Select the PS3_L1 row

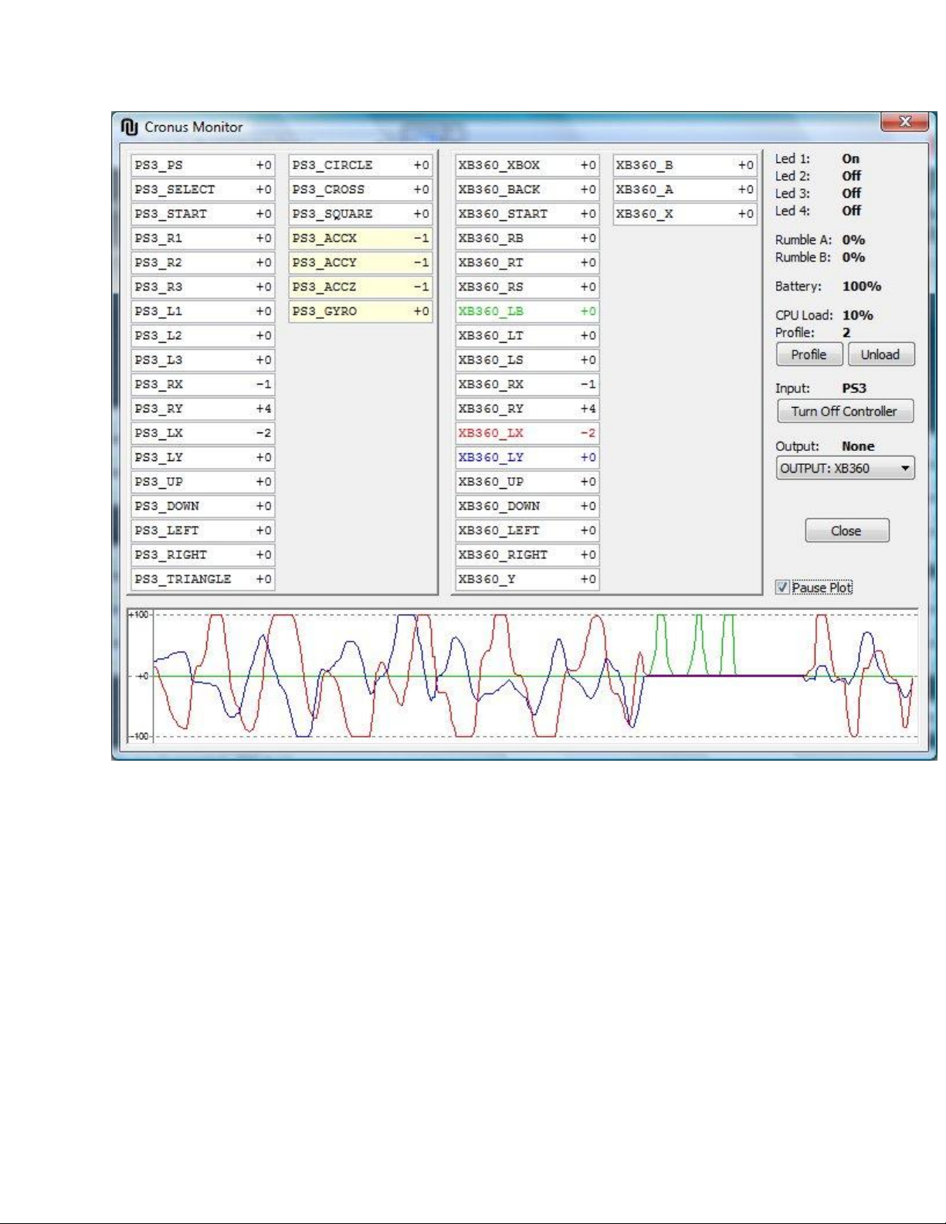pyautogui.click(x=203, y=311)
